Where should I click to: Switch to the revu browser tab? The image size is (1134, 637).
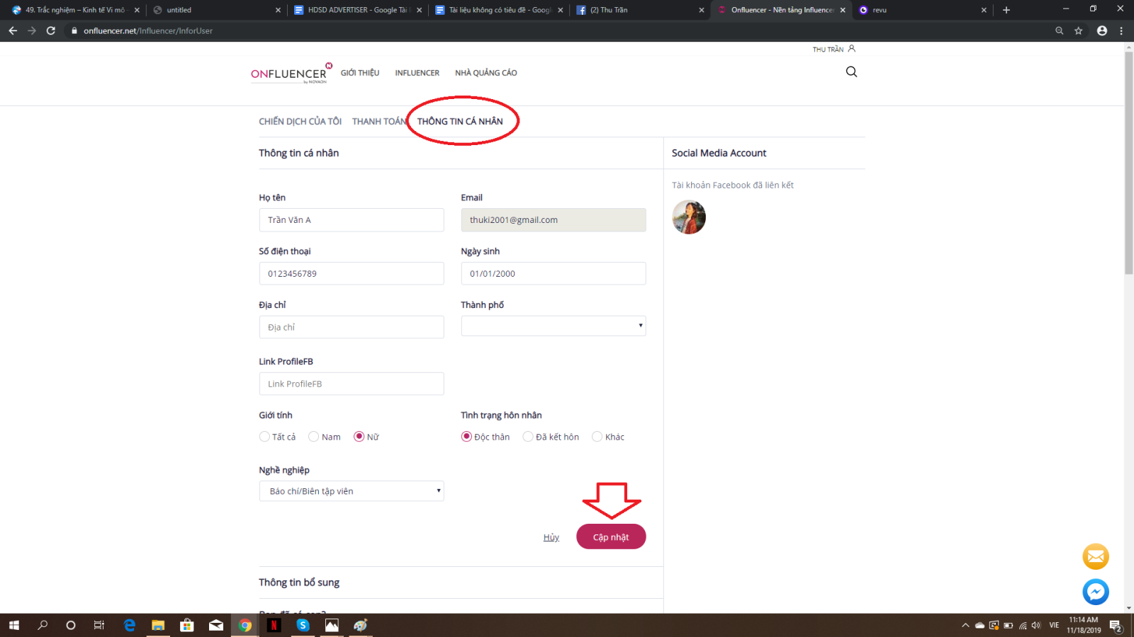(x=921, y=10)
